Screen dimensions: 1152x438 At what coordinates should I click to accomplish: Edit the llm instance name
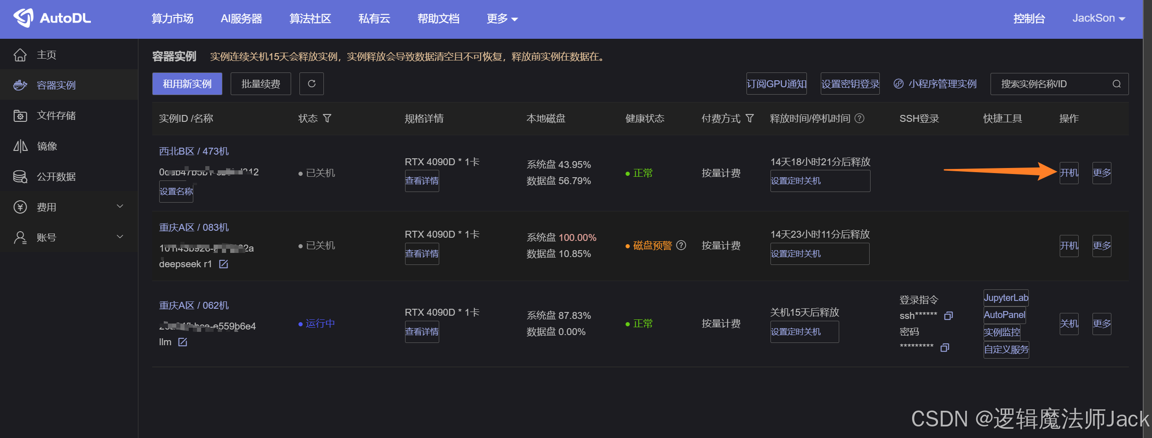(x=183, y=342)
